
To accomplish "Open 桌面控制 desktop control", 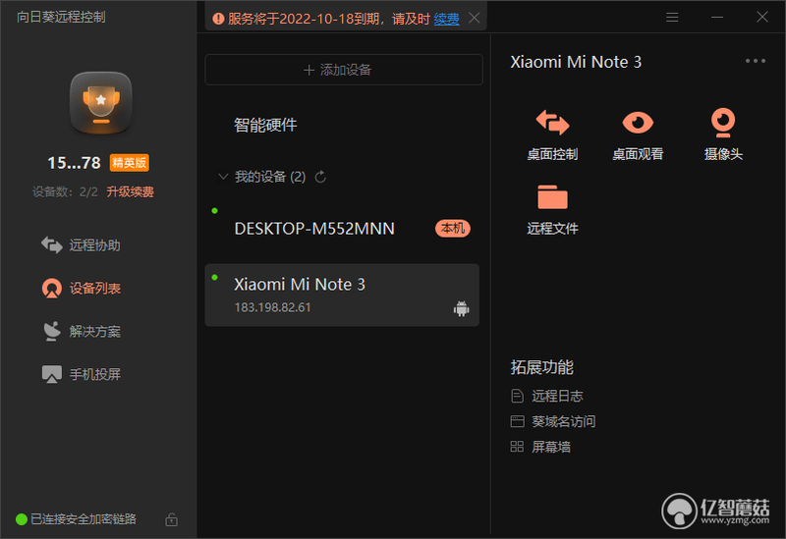I will click(552, 135).
